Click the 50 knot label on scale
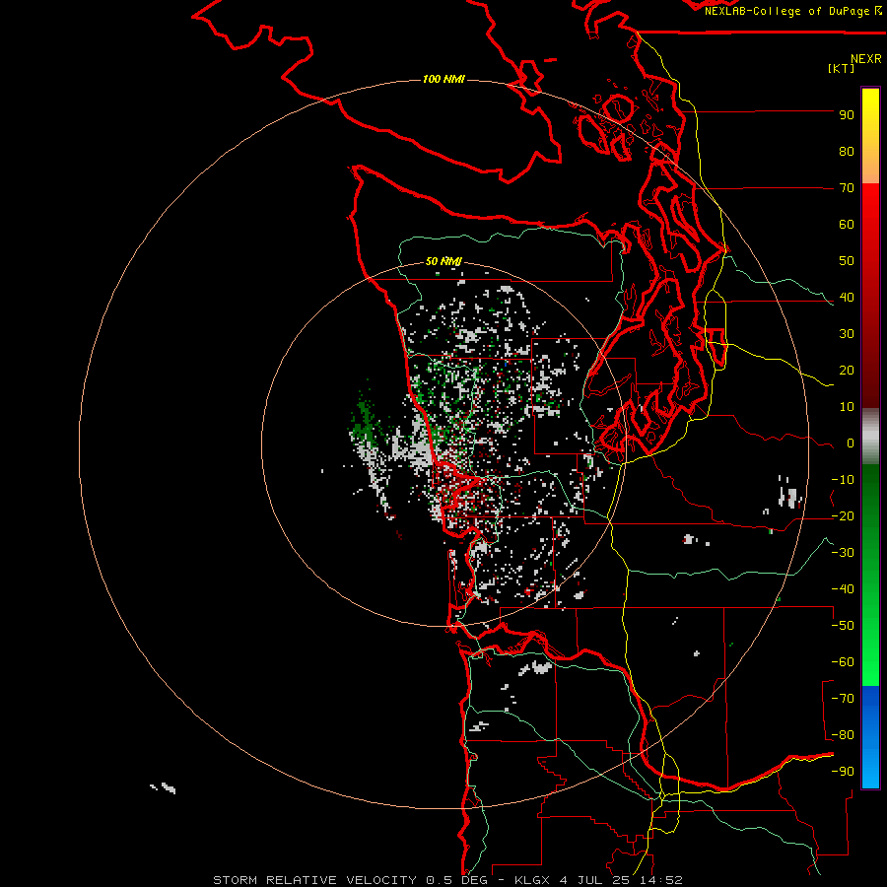 [847, 261]
